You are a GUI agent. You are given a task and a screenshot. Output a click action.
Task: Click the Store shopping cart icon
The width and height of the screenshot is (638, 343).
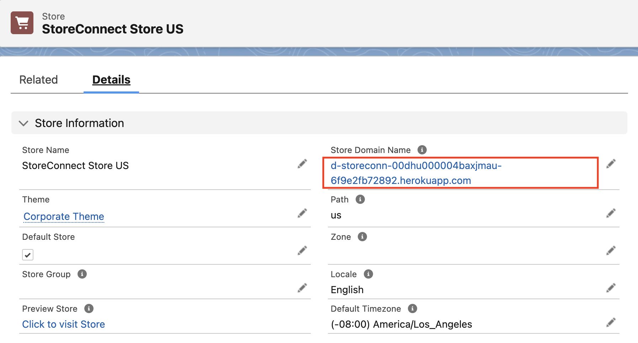[x=22, y=23]
